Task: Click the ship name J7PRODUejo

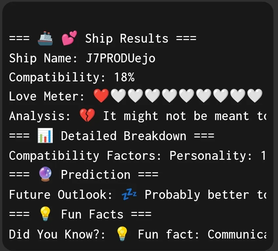Action: 121,58
